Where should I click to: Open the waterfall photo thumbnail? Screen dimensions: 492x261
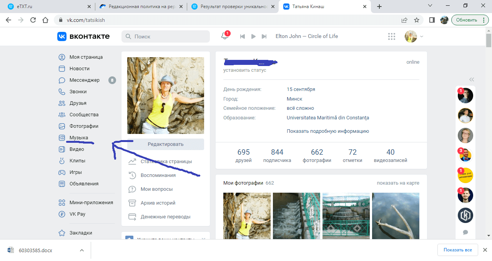[x=296, y=216]
